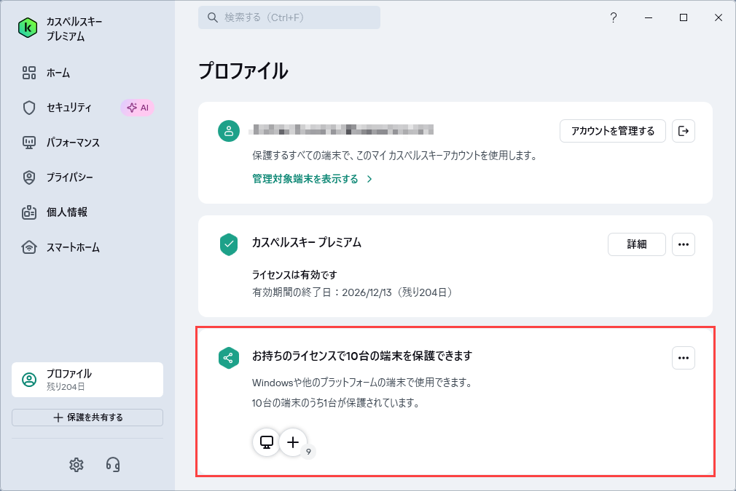Click the 詳細 button
736x491 pixels.
pyautogui.click(x=636, y=244)
